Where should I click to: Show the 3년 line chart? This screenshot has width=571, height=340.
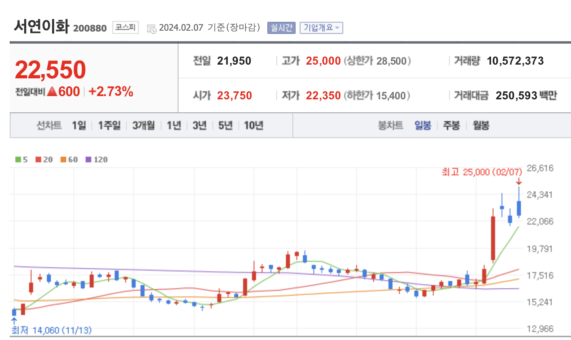[x=199, y=126]
